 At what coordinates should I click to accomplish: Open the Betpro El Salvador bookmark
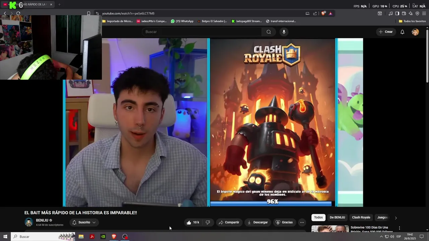212,21
